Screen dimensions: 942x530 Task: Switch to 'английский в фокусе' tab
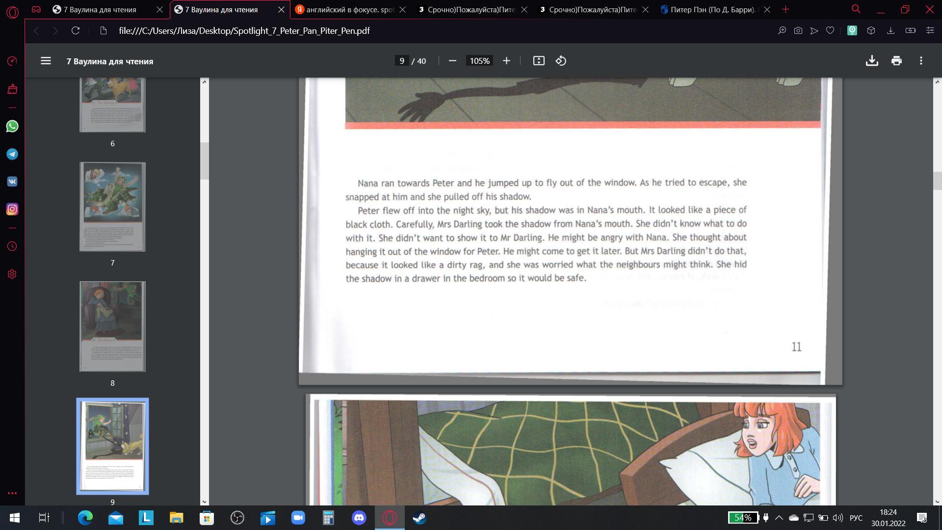[349, 9]
